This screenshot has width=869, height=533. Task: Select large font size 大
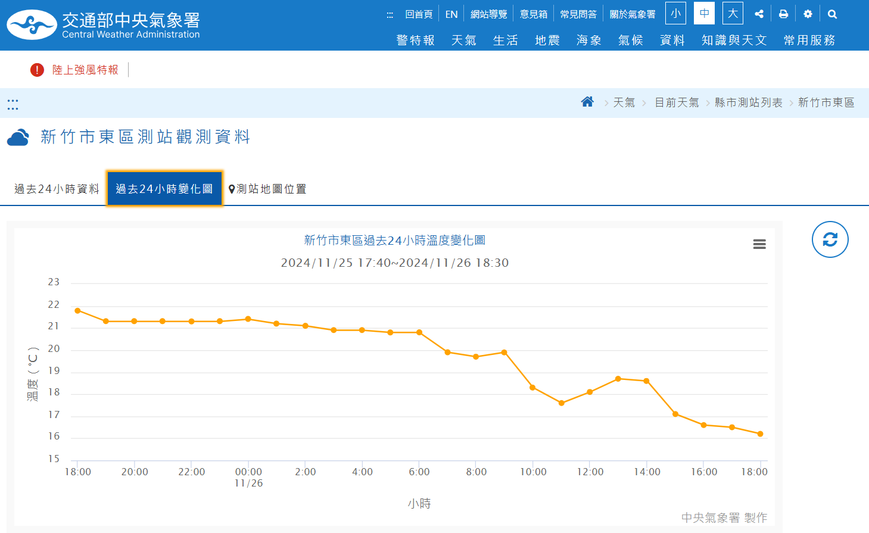coord(733,14)
